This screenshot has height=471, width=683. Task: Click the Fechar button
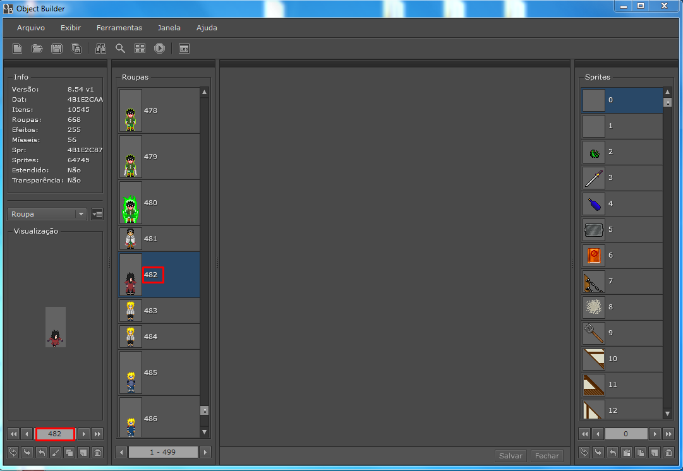pyautogui.click(x=547, y=456)
